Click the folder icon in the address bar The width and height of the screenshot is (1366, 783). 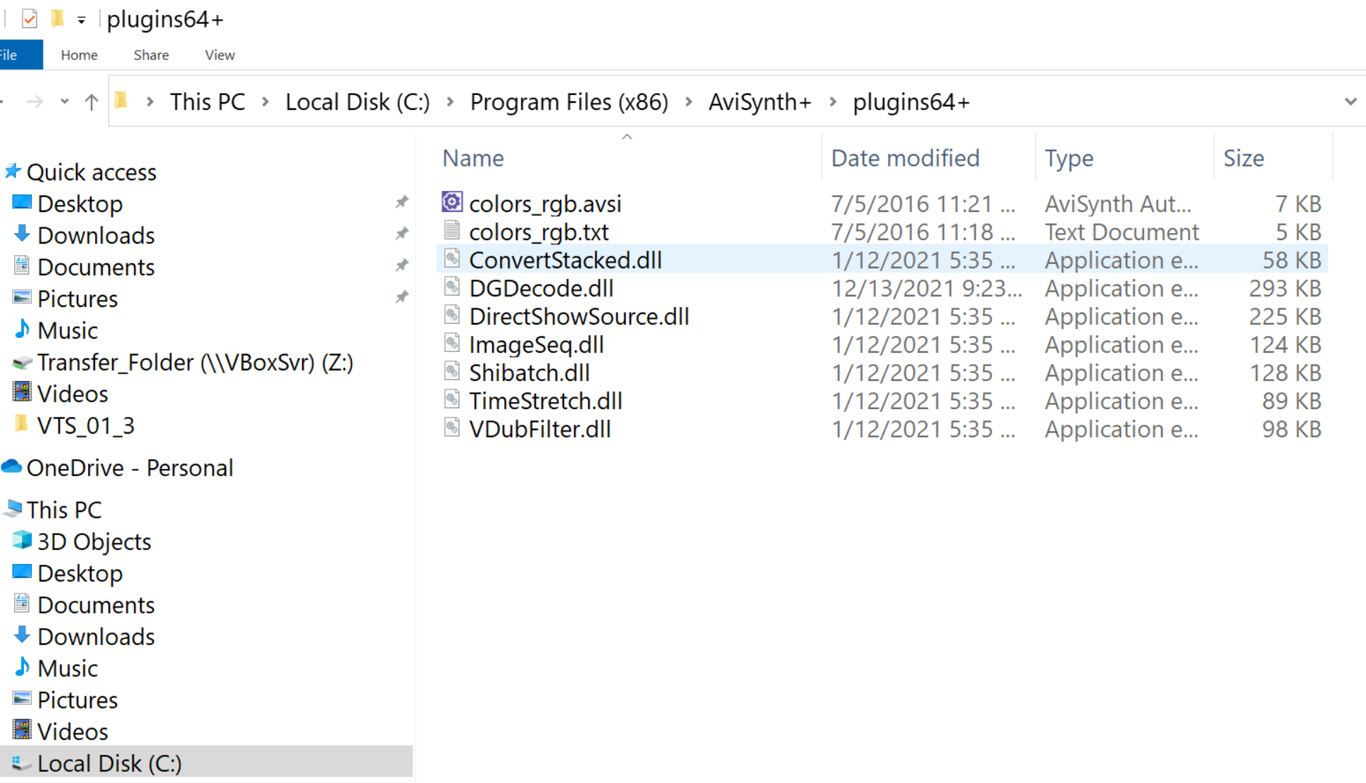pyautogui.click(x=121, y=101)
